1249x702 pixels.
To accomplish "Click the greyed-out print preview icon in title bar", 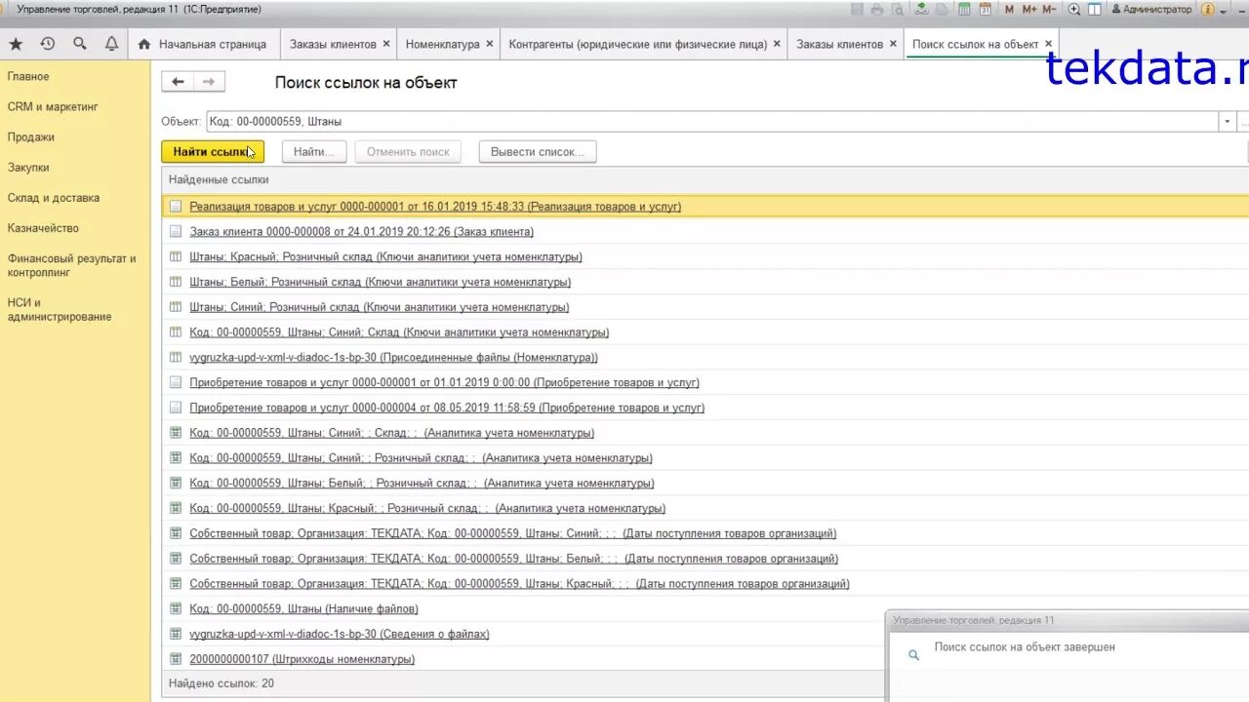I will (897, 9).
